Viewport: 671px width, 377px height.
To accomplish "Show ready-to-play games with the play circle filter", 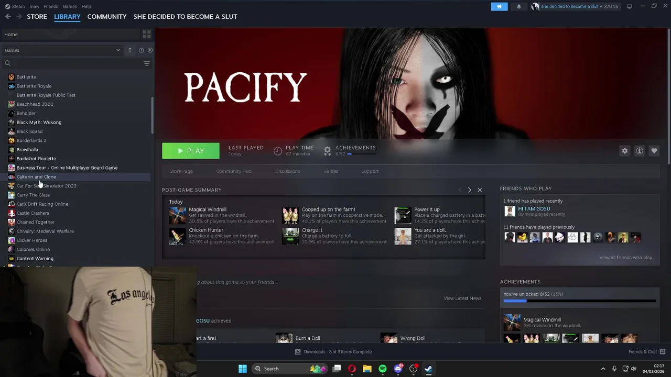I will (150, 50).
